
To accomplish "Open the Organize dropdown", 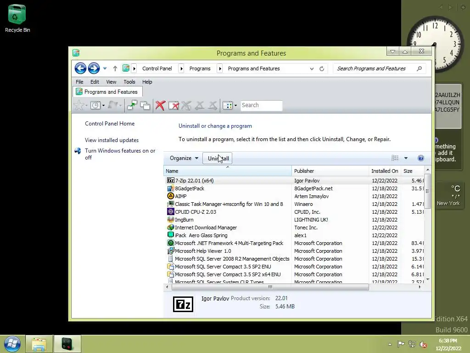I will 184,158.
